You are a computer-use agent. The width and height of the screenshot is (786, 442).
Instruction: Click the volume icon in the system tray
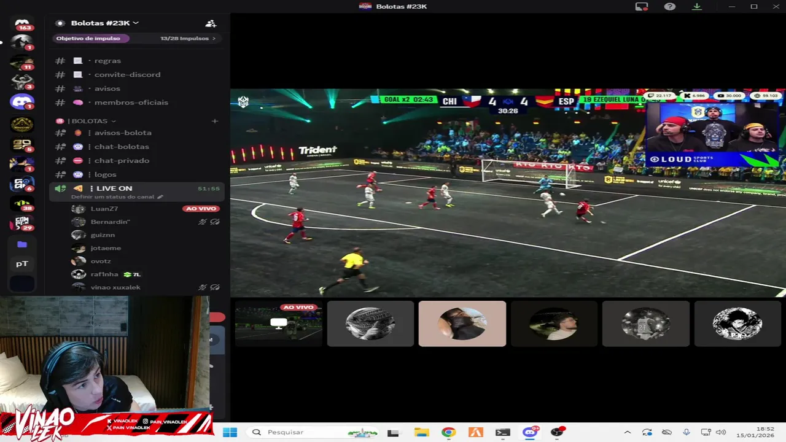click(721, 432)
